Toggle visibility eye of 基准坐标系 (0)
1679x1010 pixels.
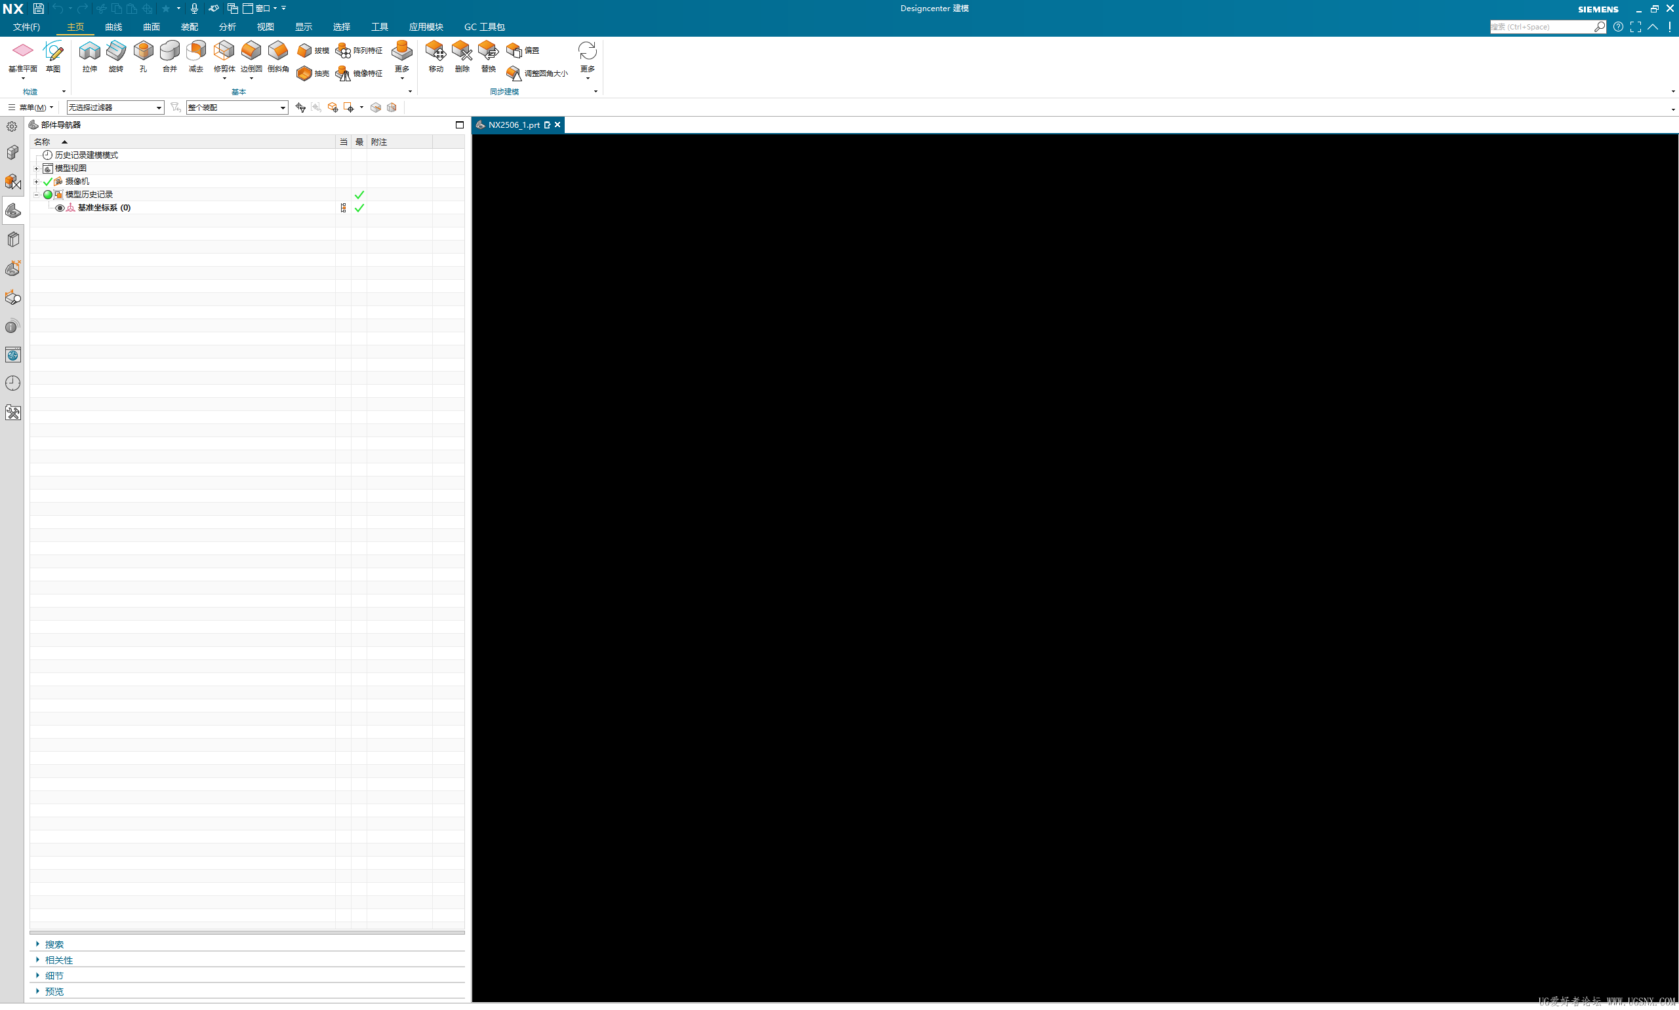(x=60, y=208)
